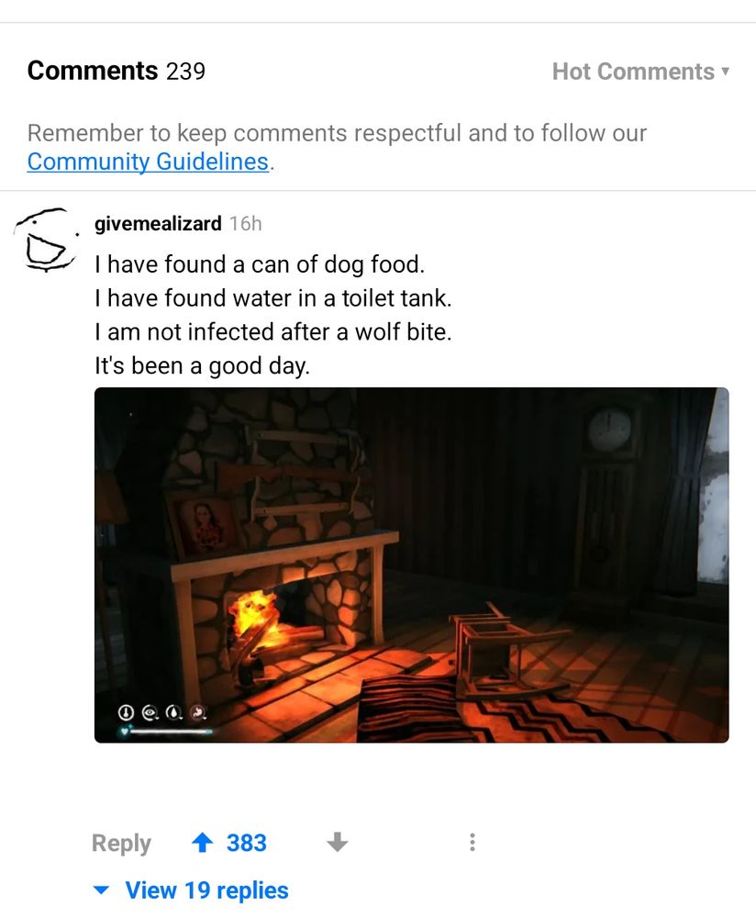Click the water drop thirst icon in the game screenshot

tap(174, 712)
